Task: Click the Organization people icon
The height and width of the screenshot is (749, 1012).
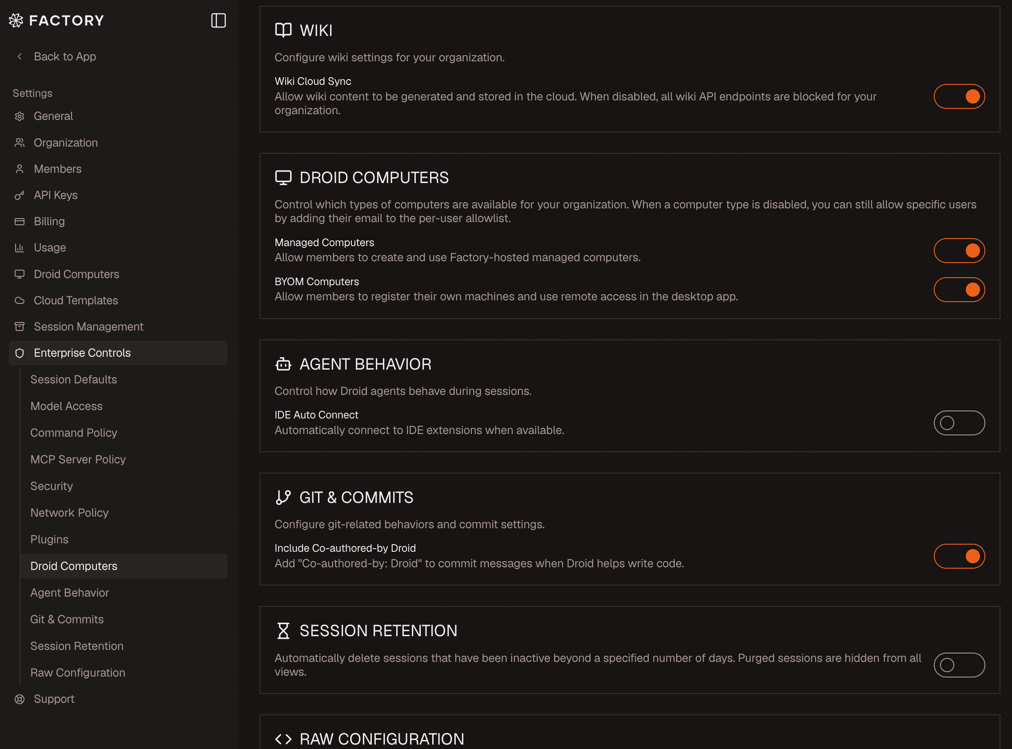Action: [20, 143]
